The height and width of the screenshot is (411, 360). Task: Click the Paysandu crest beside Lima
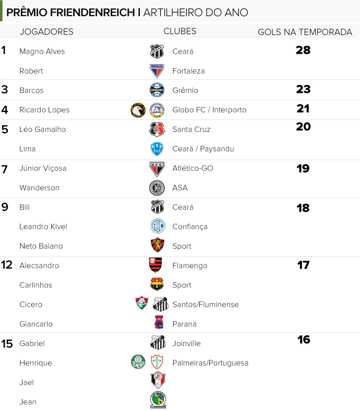tap(157, 149)
